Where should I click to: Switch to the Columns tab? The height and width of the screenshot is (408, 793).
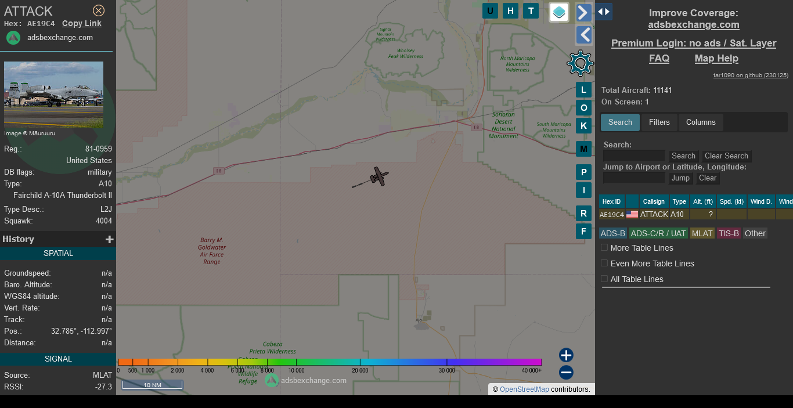(701, 122)
